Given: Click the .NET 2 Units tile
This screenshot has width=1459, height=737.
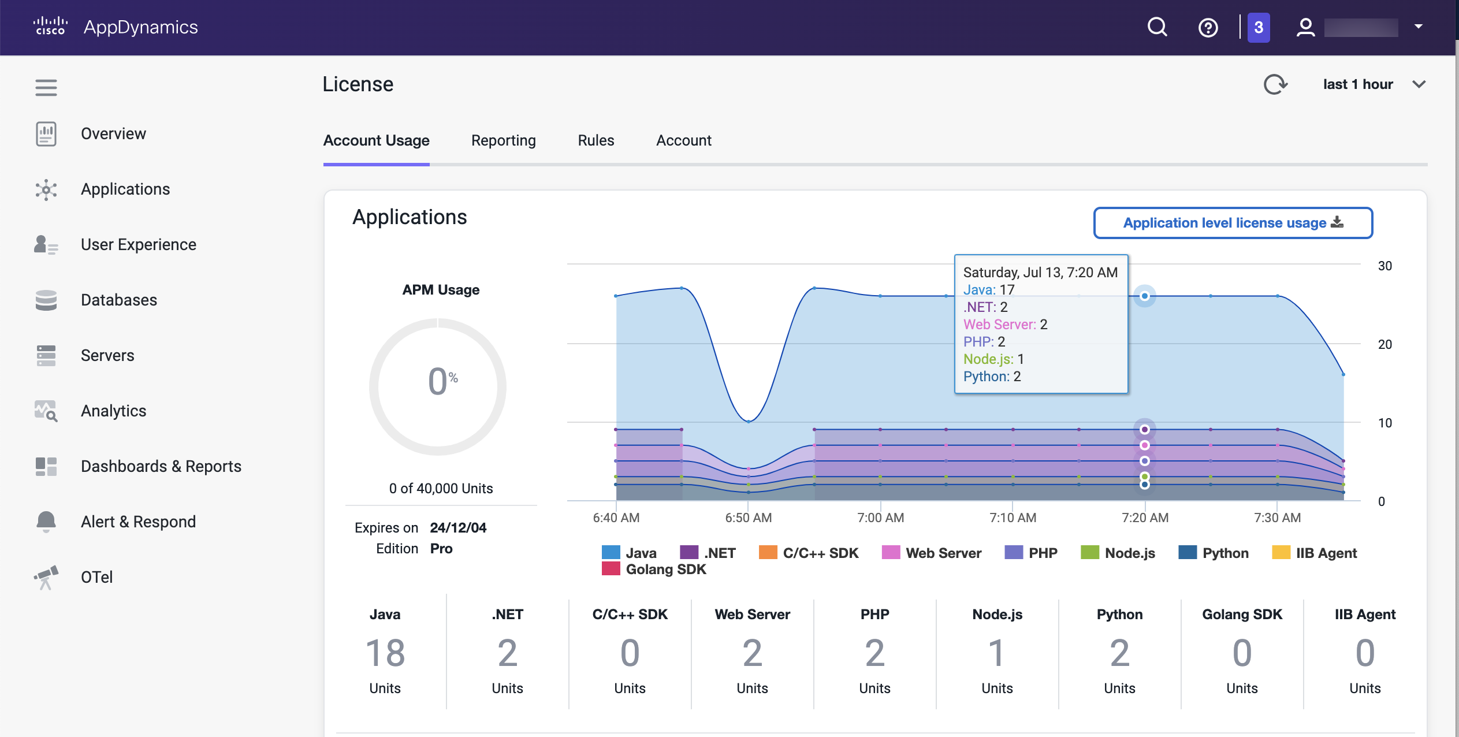Looking at the screenshot, I should click(x=508, y=652).
